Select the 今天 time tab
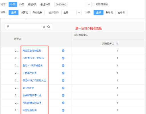 pyautogui.click(x=13, y=5)
